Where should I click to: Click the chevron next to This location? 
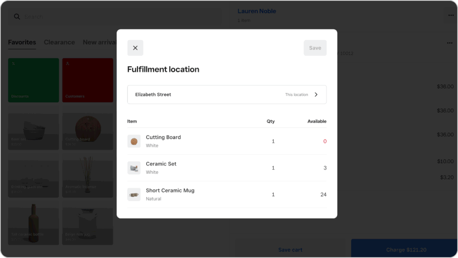click(x=316, y=95)
